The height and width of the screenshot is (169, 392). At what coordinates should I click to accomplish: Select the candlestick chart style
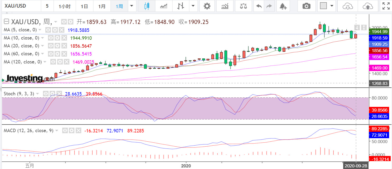(147, 6)
